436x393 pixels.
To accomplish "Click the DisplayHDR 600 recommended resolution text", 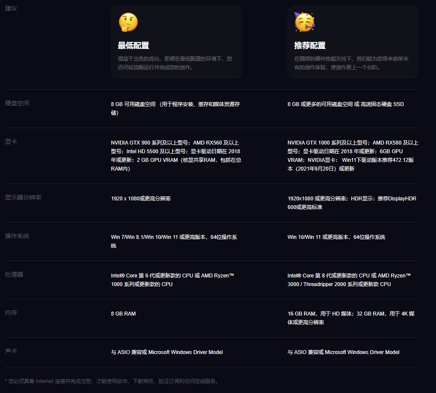I will tap(352, 203).
